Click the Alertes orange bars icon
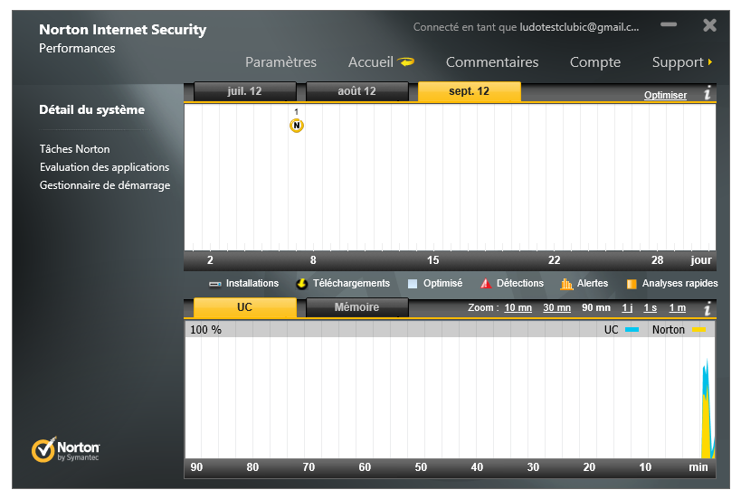Screen dimensions: 741x499 pyautogui.click(x=566, y=284)
